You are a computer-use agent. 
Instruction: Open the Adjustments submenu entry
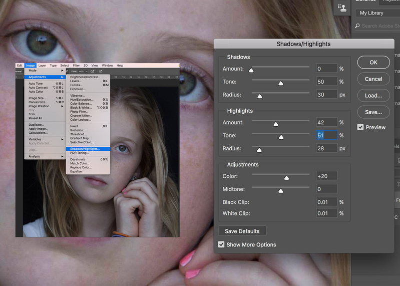pos(46,77)
